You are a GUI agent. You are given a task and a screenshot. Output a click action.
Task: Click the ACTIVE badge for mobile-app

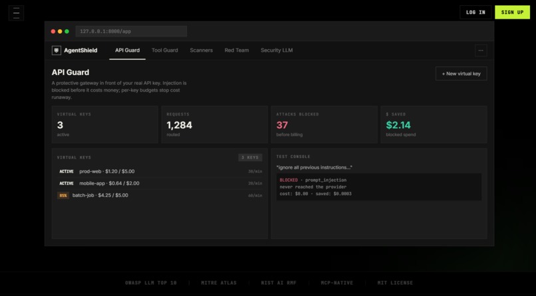[67, 183]
